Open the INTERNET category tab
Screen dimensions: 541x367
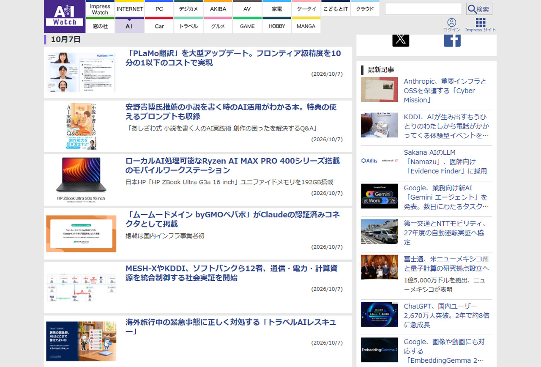point(130,9)
